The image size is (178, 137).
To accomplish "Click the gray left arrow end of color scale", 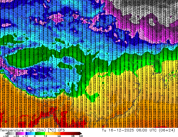I will (x=7, y=134).
